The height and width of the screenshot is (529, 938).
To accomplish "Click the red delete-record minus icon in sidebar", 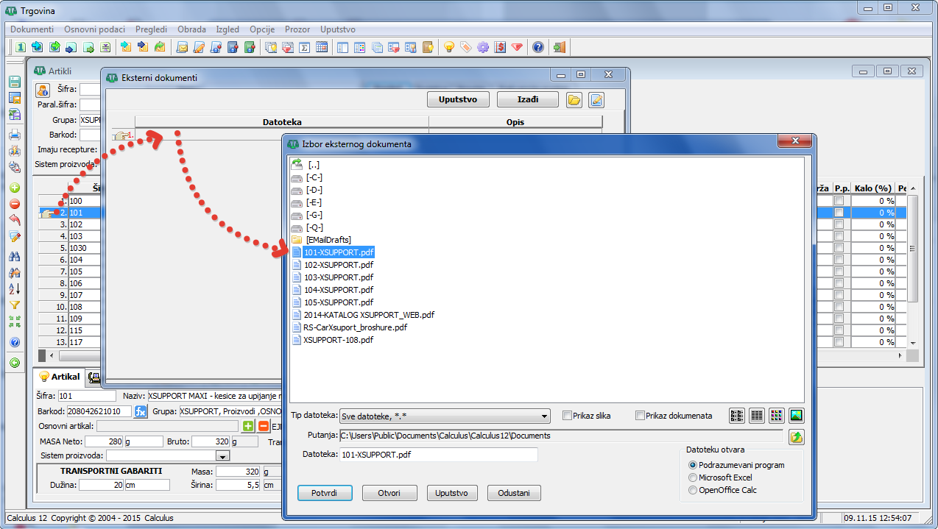I will (14, 204).
